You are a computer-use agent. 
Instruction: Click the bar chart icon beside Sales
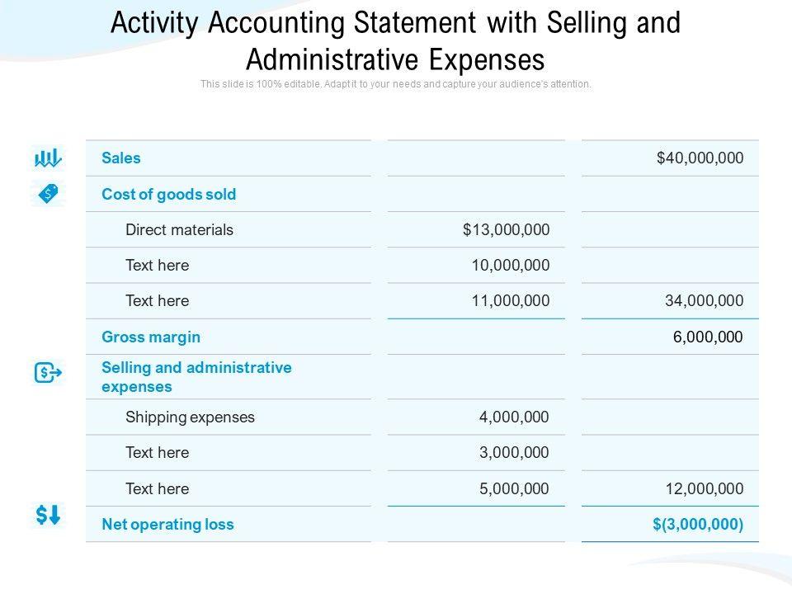coord(48,157)
